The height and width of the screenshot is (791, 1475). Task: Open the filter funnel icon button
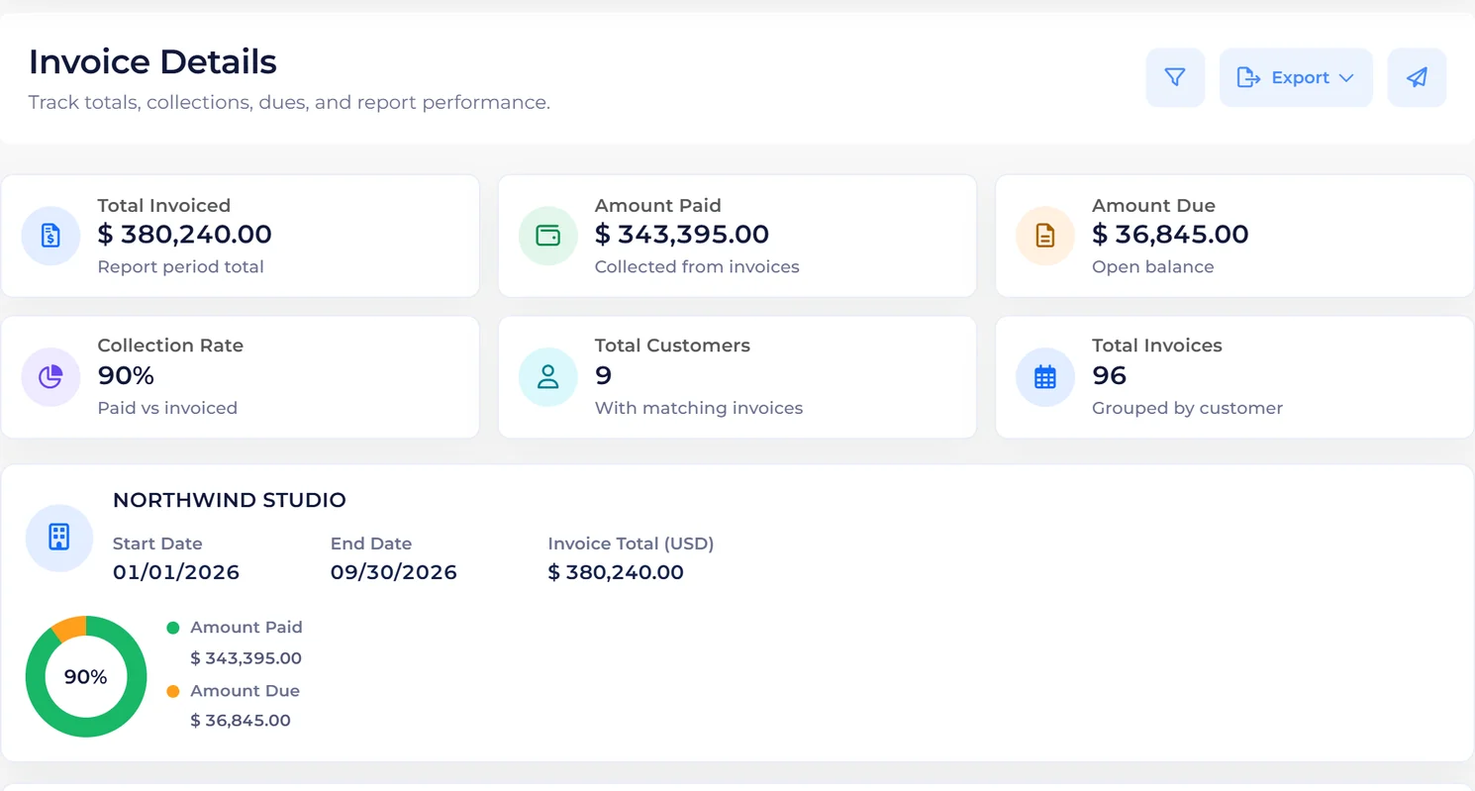tap(1175, 77)
